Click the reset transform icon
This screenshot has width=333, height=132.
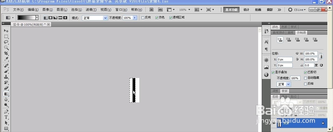click(321, 66)
